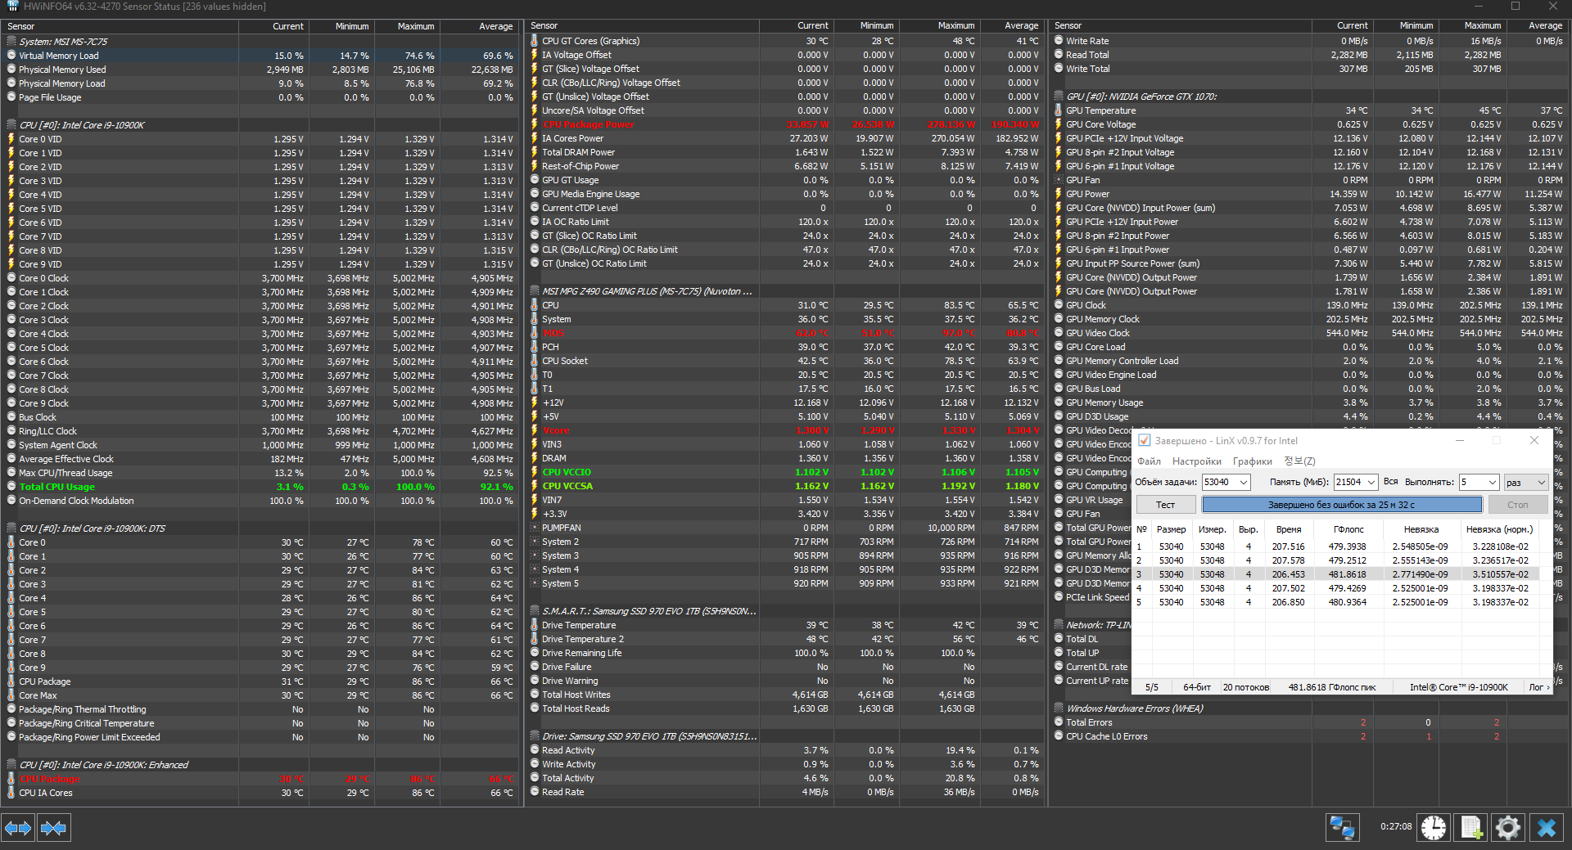
Task: Click the expand layout arrows icon
Action: [x=18, y=828]
